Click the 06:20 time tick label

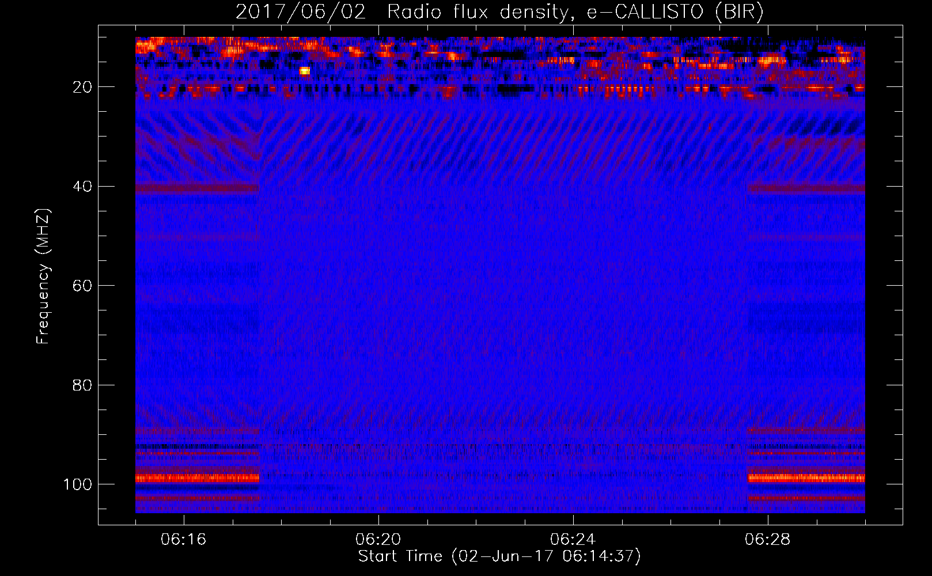(378, 540)
